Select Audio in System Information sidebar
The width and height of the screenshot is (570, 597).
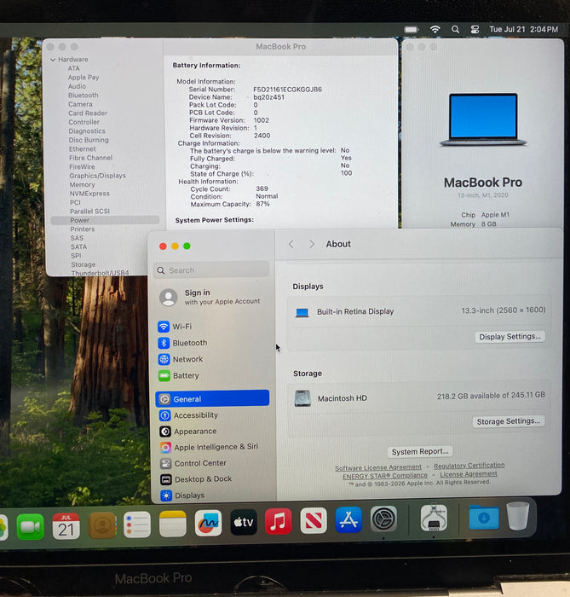tap(77, 86)
